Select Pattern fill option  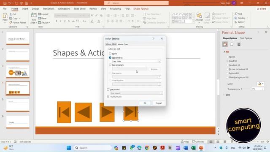click(x=227, y=73)
